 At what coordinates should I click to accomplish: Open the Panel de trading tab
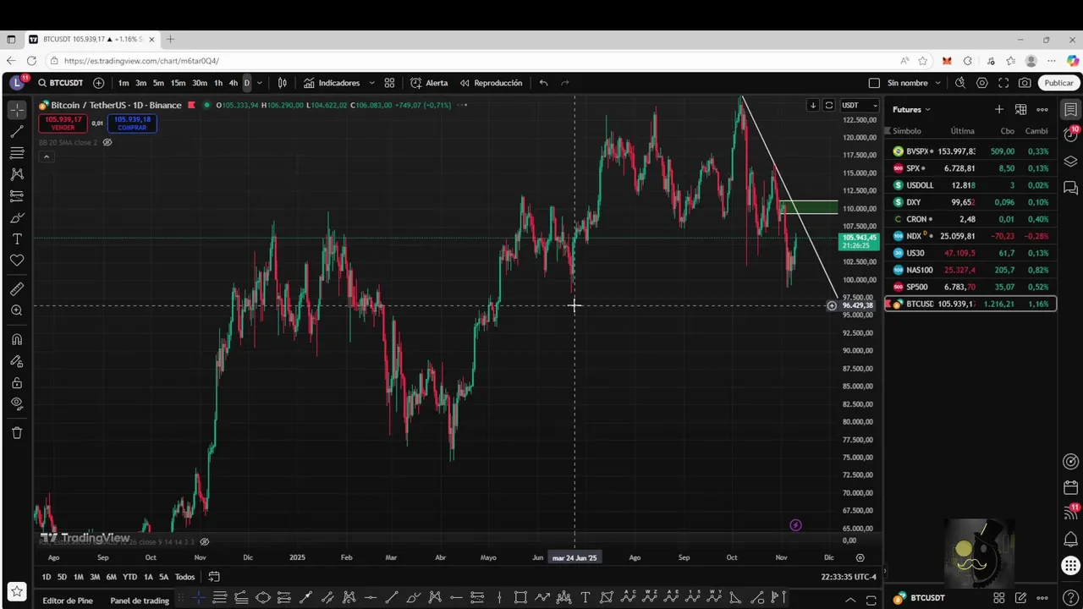click(140, 601)
